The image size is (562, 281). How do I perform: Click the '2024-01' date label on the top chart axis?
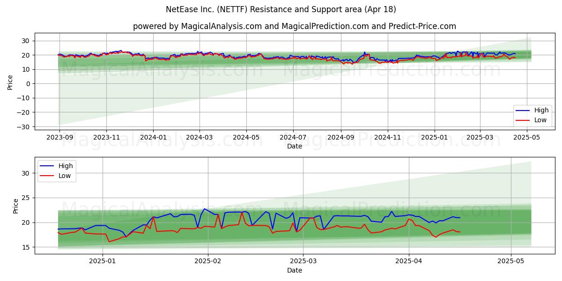coord(153,137)
